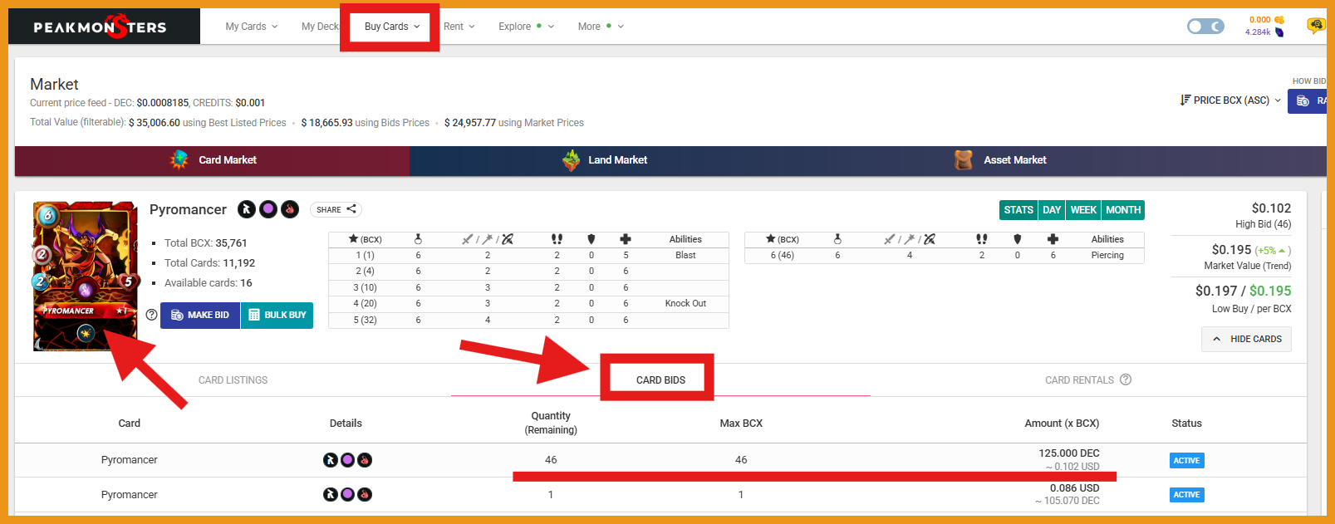The height and width of the screenshot is (524, 1335).
Task: Open the Buy Cards dropdown menu
Action: pos(392,27)
